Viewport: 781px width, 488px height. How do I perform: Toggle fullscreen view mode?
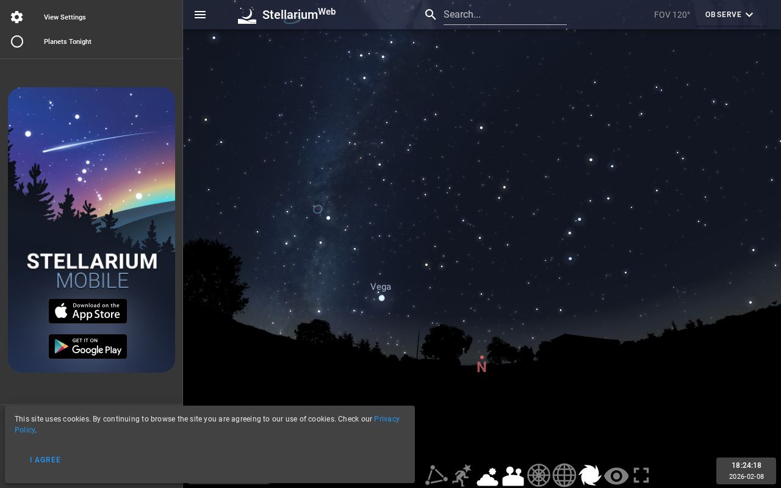point(641,476)
